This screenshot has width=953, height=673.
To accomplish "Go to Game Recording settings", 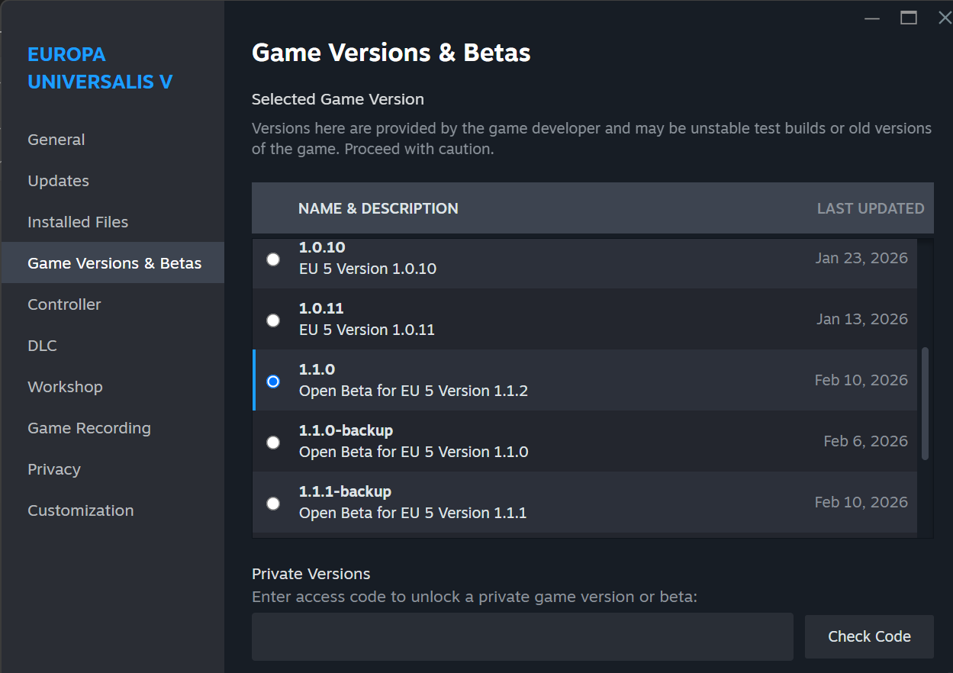I will click(x=89, y=428).
